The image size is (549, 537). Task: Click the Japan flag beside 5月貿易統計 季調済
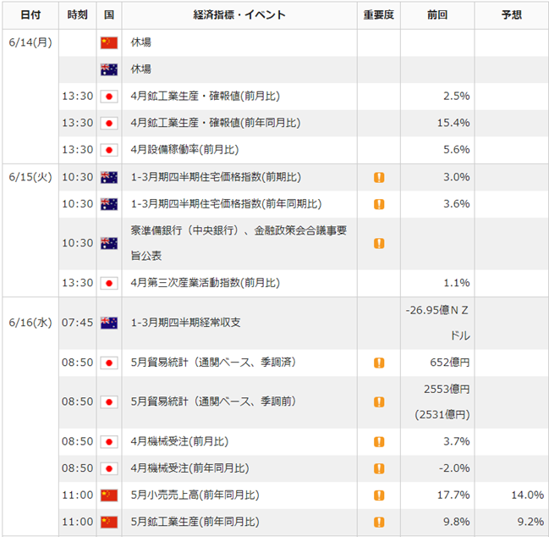[109, 363]
